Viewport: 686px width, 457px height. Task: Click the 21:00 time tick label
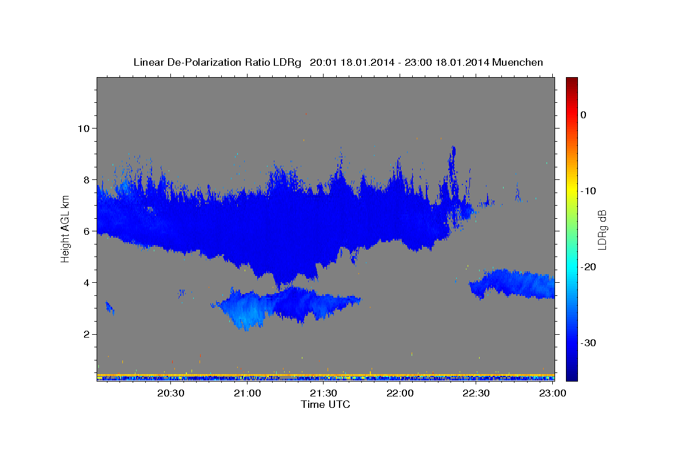(x=248, y=393)
